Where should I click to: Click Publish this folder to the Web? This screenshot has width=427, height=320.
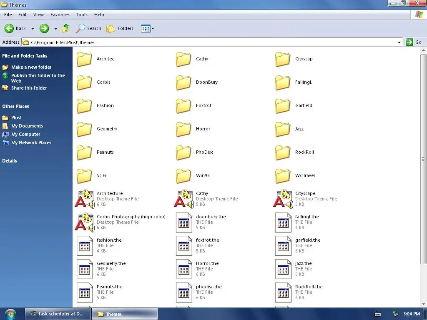38,78
